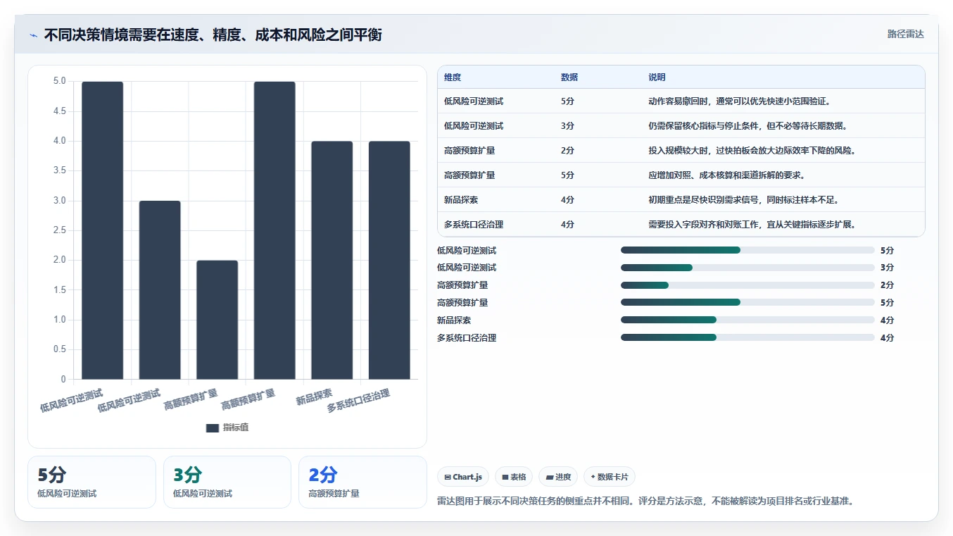The height and width of the screenshot is (536, 953).
Task: Click the 多系统口径治理 progress bar
Action: 747,337
